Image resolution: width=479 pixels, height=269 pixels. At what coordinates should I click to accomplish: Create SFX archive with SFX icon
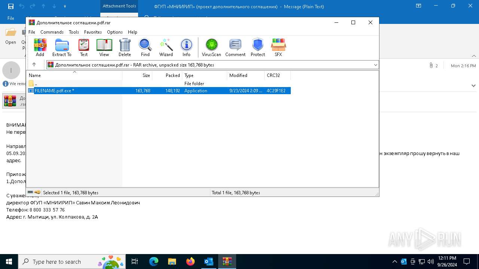click(278, 47)
